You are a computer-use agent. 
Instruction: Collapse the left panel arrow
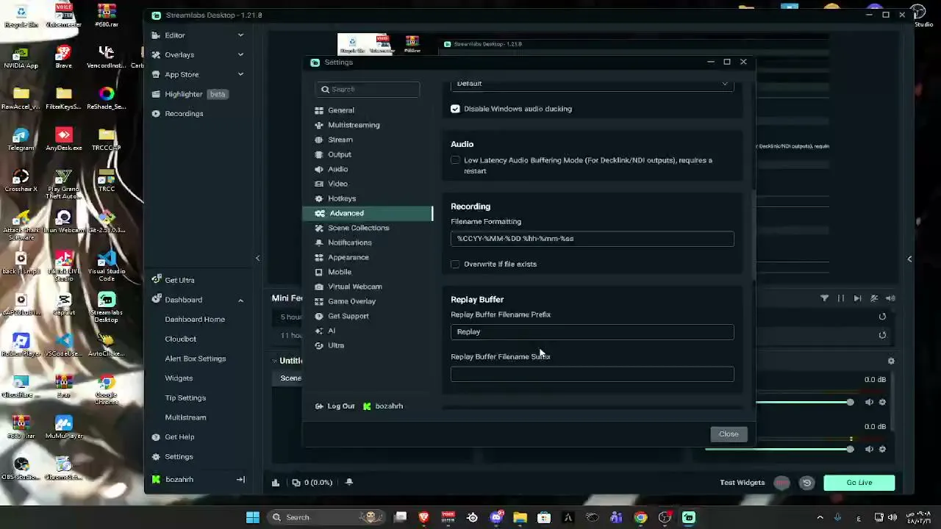(257, 258)
